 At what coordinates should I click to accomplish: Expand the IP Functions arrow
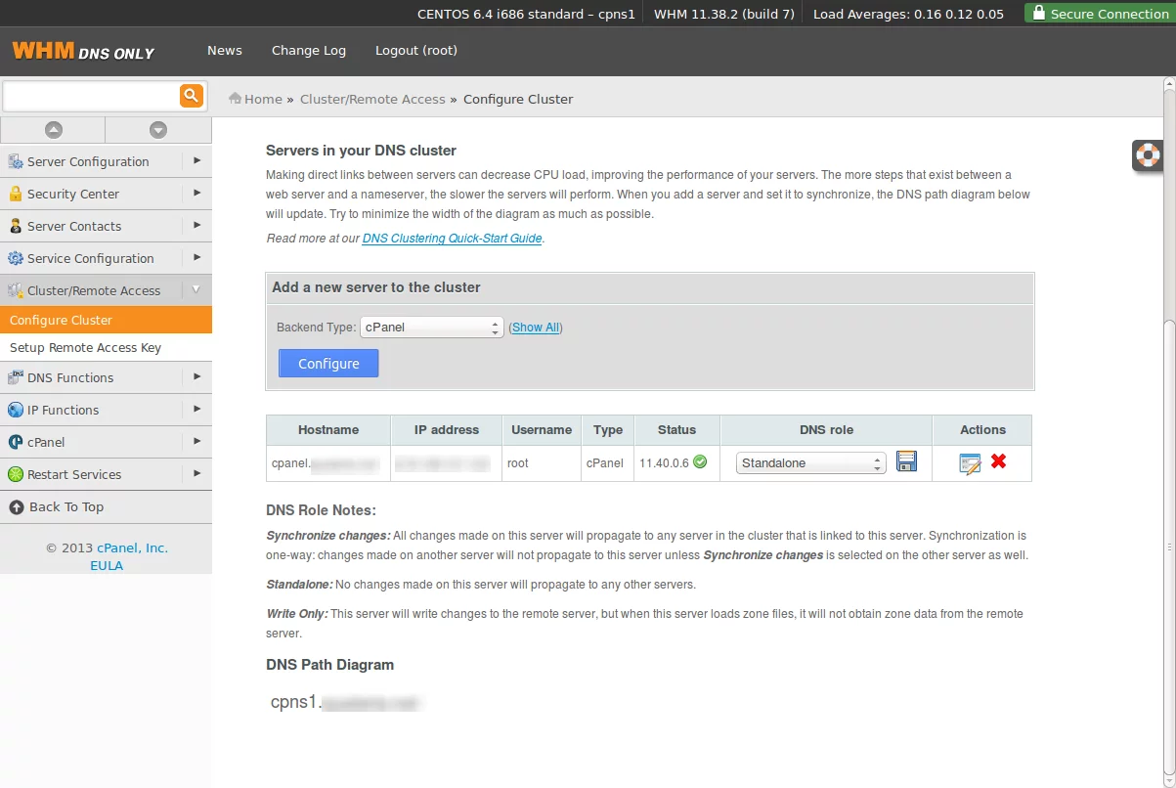196,409
